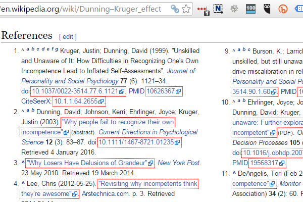This screenshot has width=303, height=202.
Task: Click the orange Bitly extension icon
Action: (x=284, y=9)
